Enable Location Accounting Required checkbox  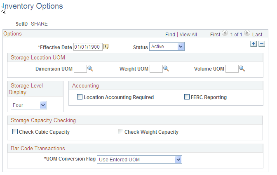pos(80,97)
